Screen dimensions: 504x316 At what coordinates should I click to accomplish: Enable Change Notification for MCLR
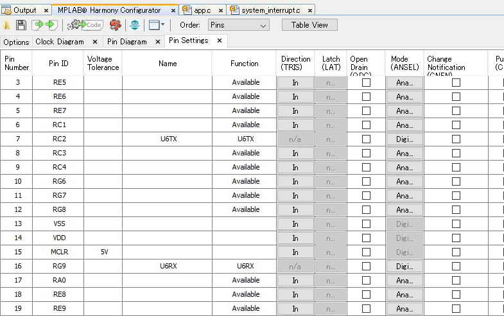[x=456, y=252]
